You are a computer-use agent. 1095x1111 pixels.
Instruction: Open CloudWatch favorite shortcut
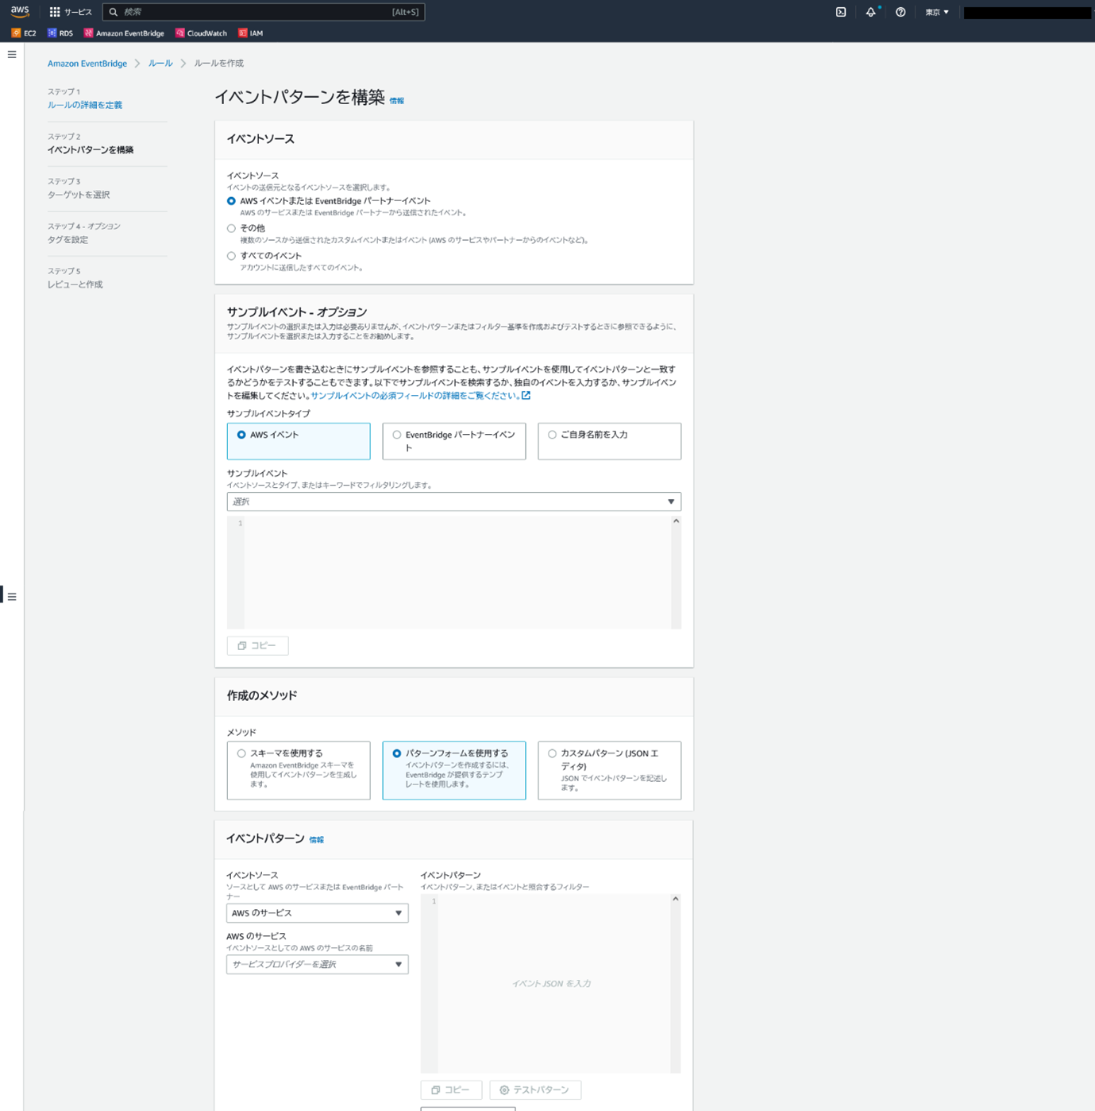tap(201, 33)
